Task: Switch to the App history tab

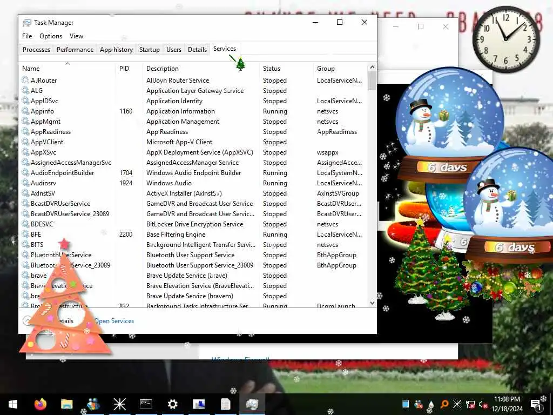Action: pos(117,49)
